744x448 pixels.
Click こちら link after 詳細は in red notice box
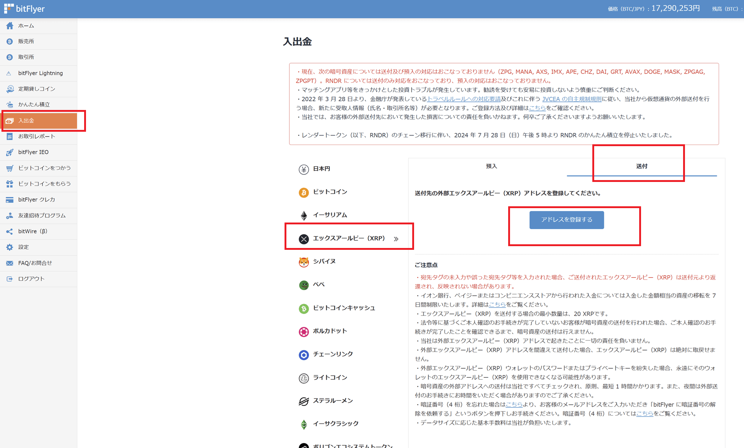click(537, 108)
